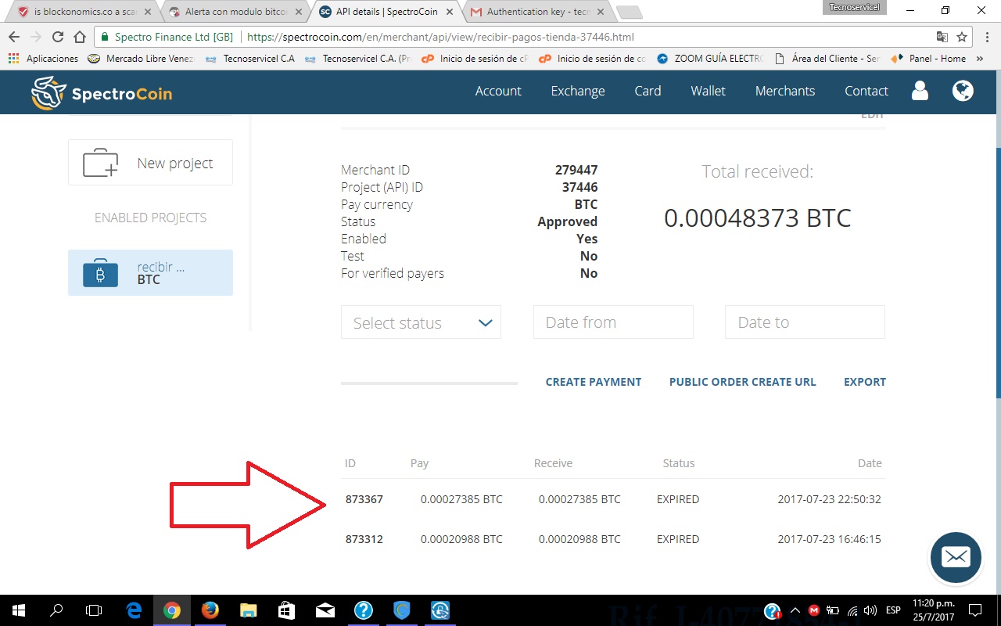The image size is (1001, 626).
Task: Click the PUBLIC ORDER CREATE URL link
Action: pyautogui.click(x=742, y=382)
